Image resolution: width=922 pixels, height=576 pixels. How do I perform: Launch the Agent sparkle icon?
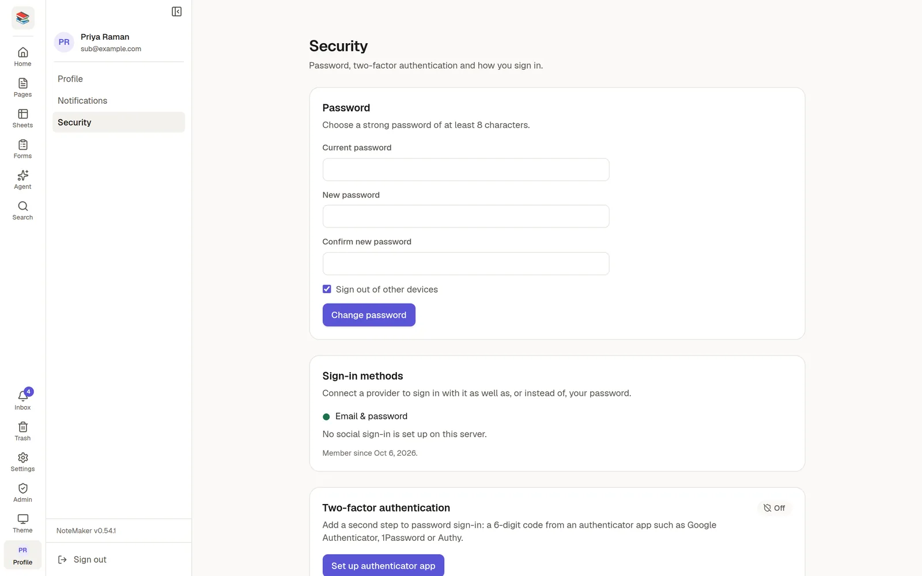point(22,180)
